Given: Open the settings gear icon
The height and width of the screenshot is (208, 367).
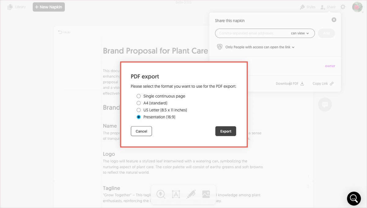Looking at the screenshot, I should [343, 7].
